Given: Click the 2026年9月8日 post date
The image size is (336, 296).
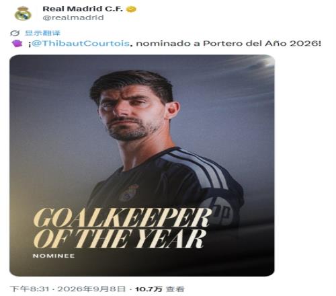Looking at the screenshot, I should [91, 289].
